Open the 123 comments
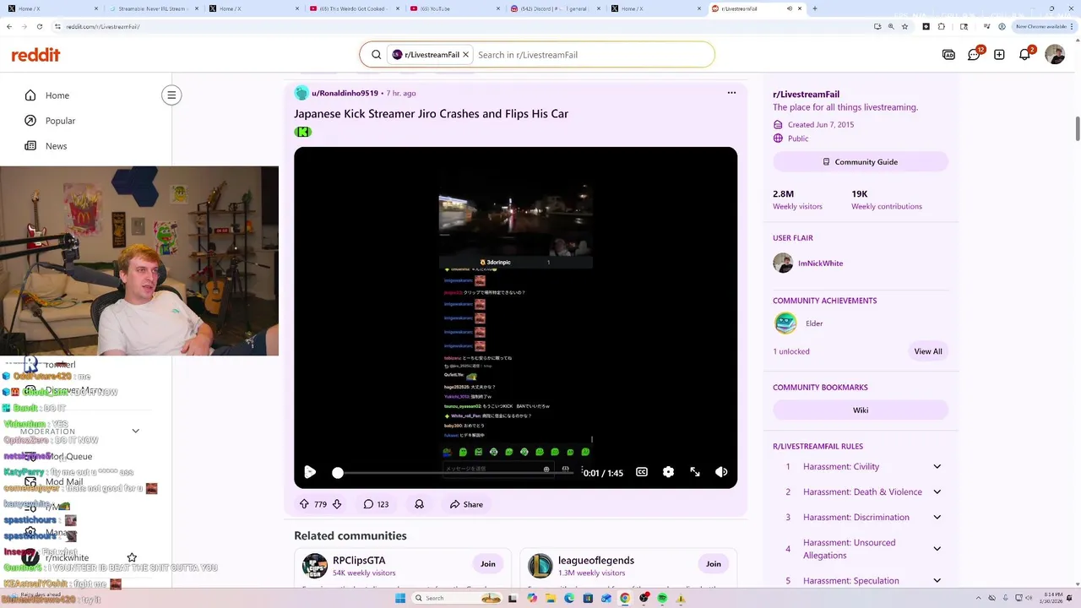 pyautogui.click(x=376, y=504)
